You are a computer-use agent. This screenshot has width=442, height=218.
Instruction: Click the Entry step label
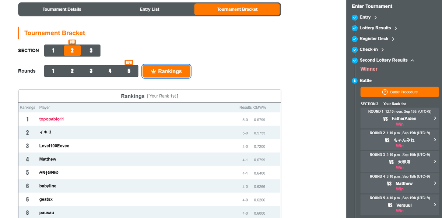[365, 17]
